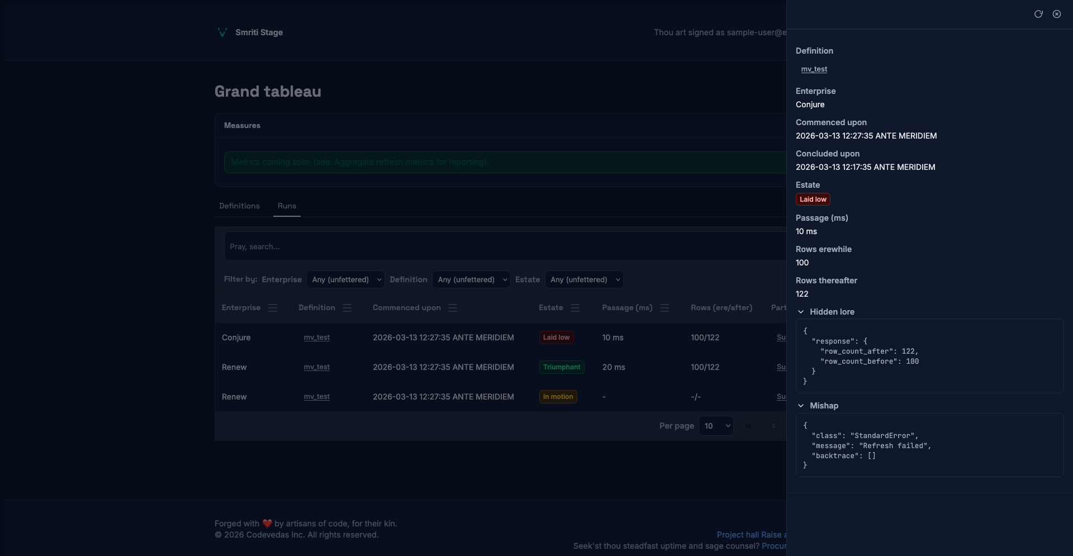The height and width of the screenshot is (556, 1073).
Task: Open the Estate column menu icon
Action: click(x=575, y=308)
